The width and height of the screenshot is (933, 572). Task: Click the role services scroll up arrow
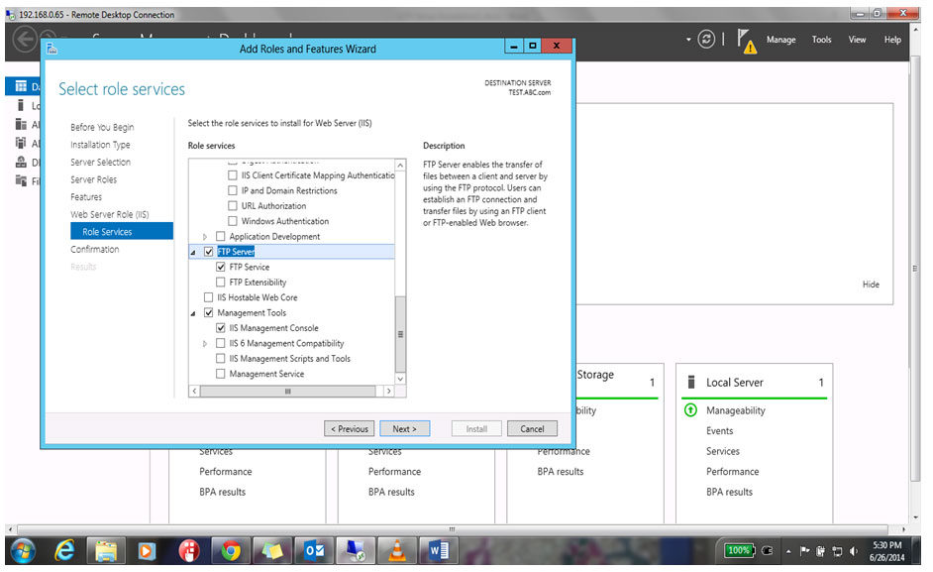(400, 165)
